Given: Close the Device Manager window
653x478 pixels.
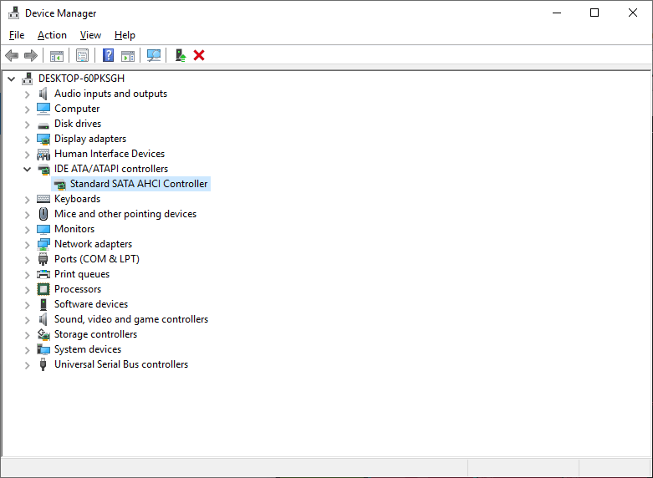Looking at the screenshot, I should [x=633, y=13].
